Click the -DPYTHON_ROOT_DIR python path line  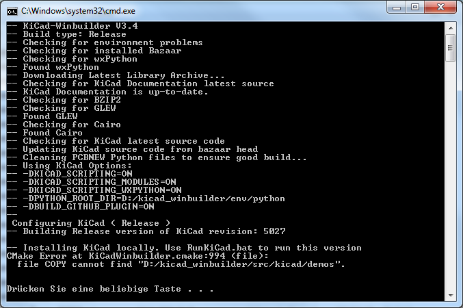tap(146, 198)
